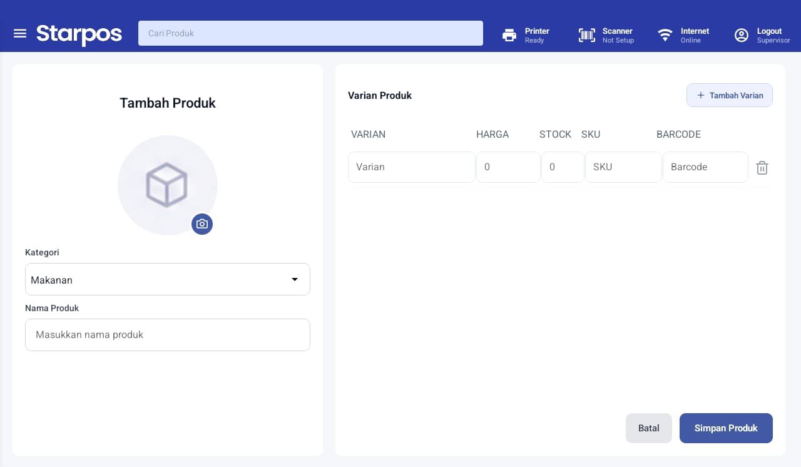Click the Stock input field
The width and height of the screenshot is (801, 467).
pyautogui.click(x=563, y=167)
